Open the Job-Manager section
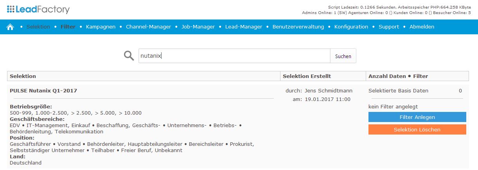Image resolution: width=478 pixels, height=170 pixels. tap(198, 27)
